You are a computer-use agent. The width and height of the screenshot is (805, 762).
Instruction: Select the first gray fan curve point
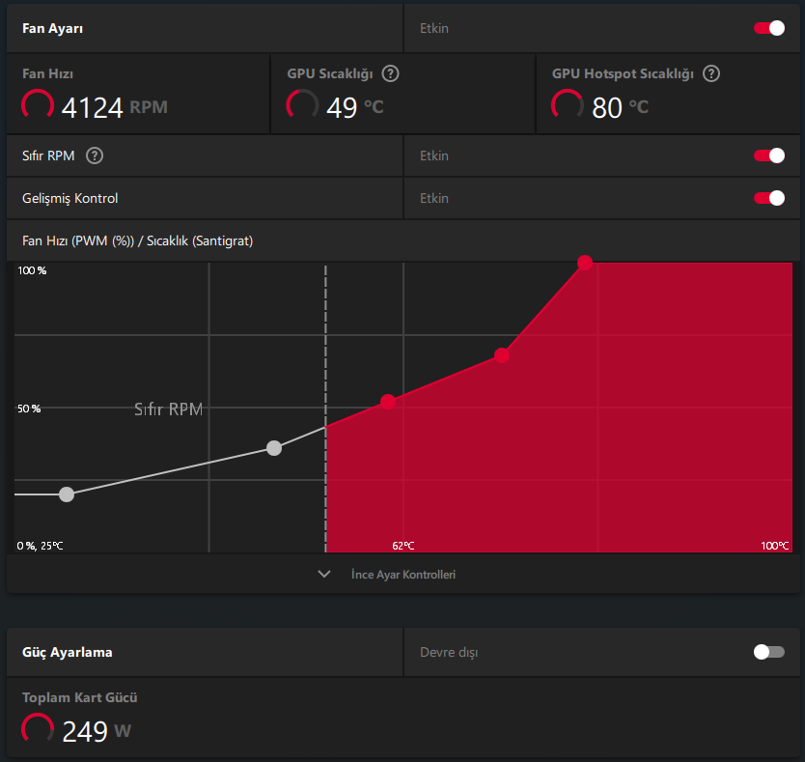click(x=67, y=494)
